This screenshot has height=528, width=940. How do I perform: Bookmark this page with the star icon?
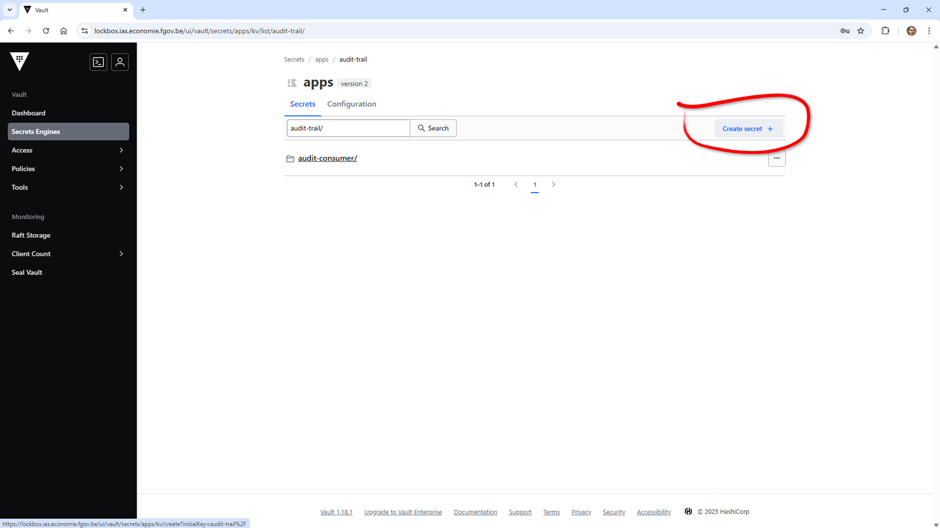click(861, 31)
